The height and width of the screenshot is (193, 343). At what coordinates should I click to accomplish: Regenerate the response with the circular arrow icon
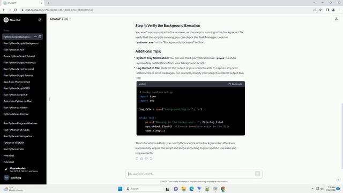click(x=151, y=159)
